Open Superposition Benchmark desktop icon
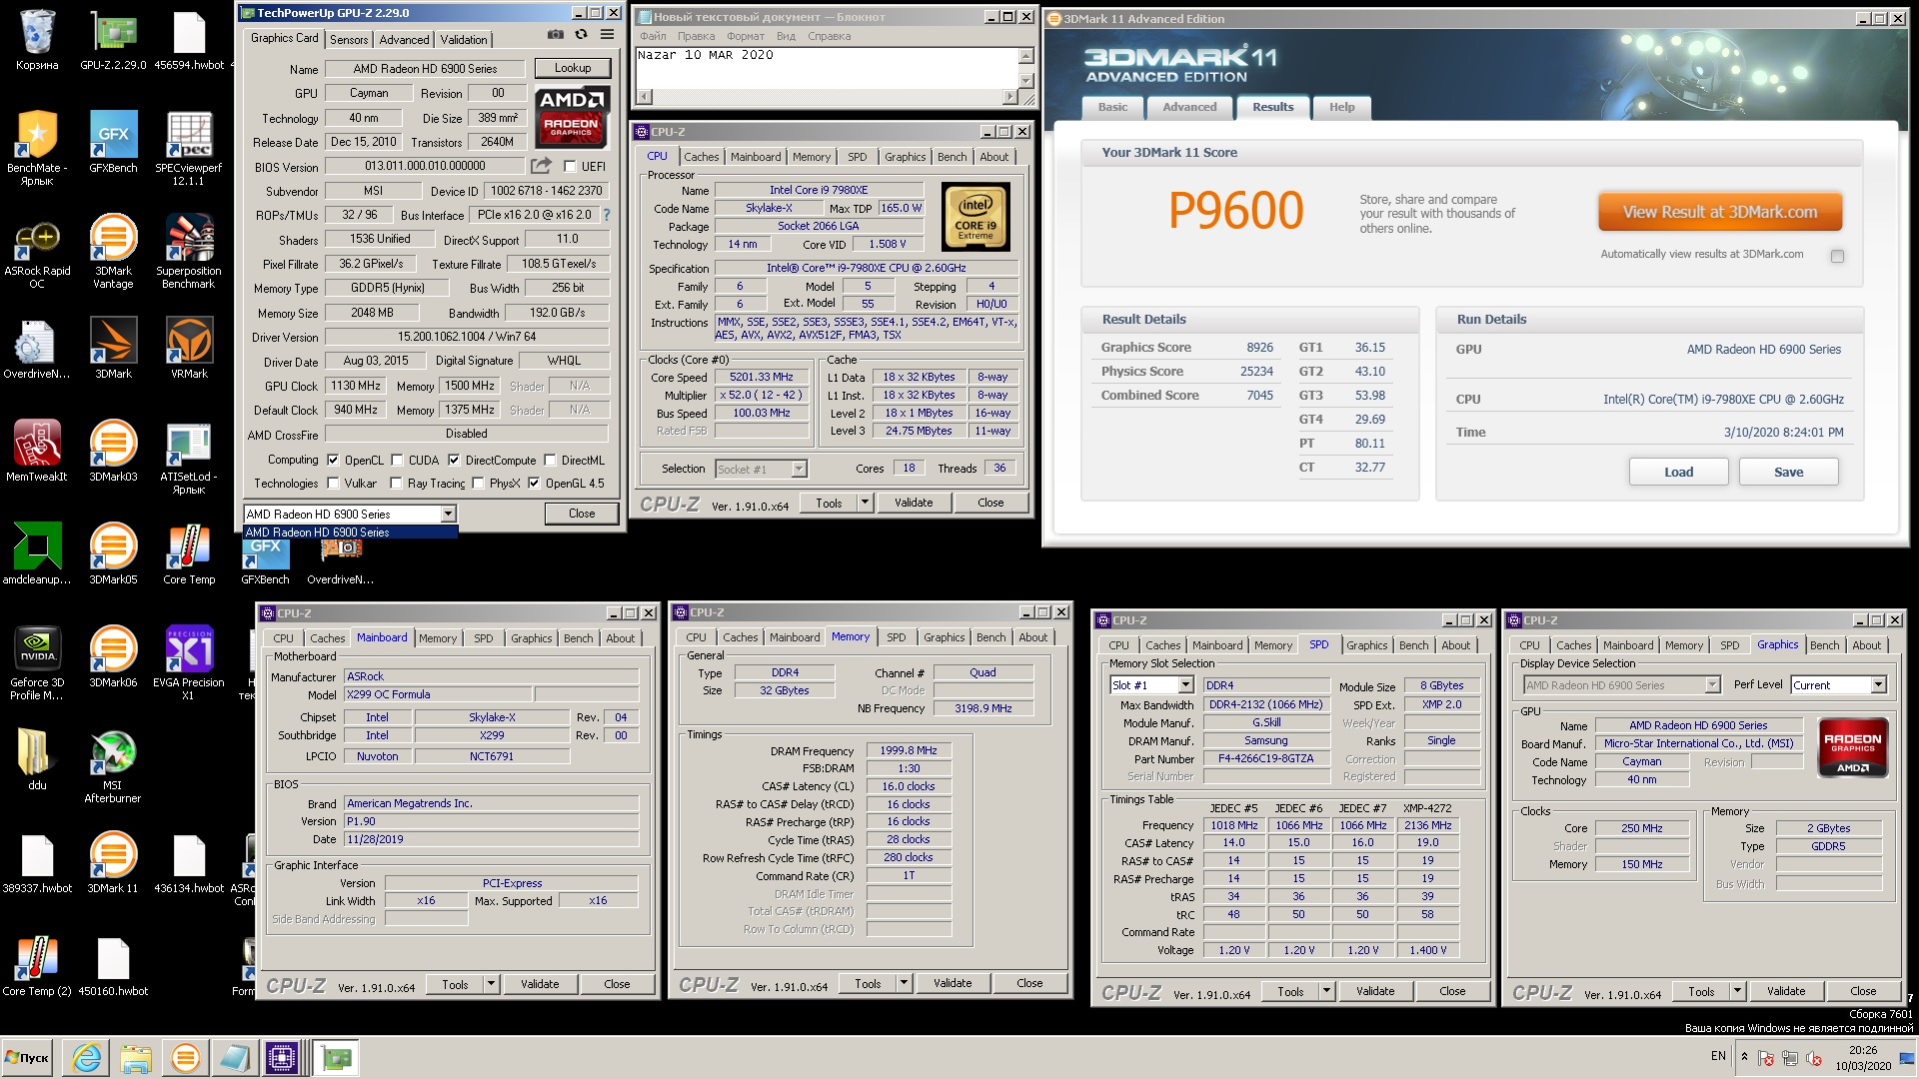Image resolution: width=1919 pixels, height=1079 pixels. 189,252
